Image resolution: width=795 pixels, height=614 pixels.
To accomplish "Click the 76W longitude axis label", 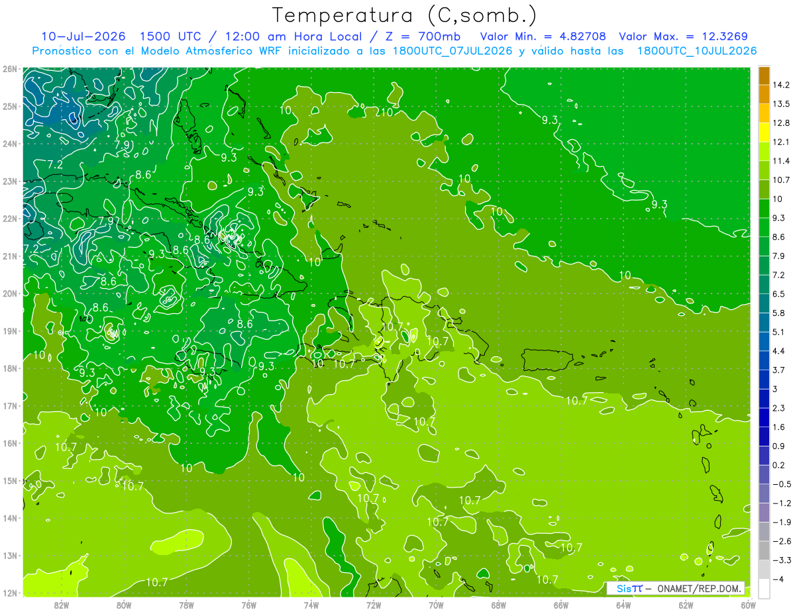I will click(249, 605).
